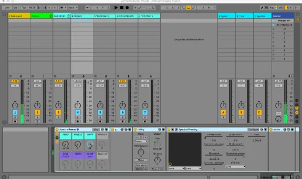
Task: Toggle Spectral Freeze rack device activator
Action: pos(57,130)
